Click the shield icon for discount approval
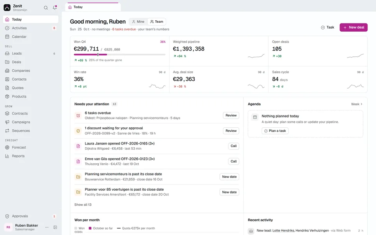 pos(78,131)
